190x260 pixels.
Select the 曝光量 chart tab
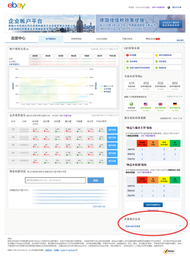click(74, 56)
